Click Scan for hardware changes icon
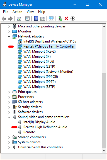The width and height of the screenshot is (107, 160). click(51, 19)
